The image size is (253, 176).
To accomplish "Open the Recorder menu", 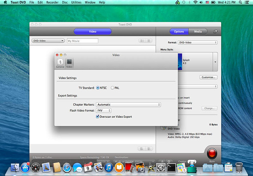I will (52, 3).
